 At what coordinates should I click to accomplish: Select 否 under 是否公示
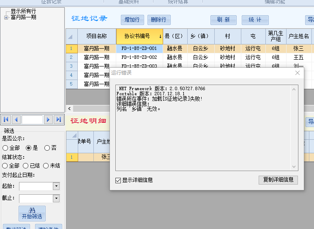tap(47, 148)
